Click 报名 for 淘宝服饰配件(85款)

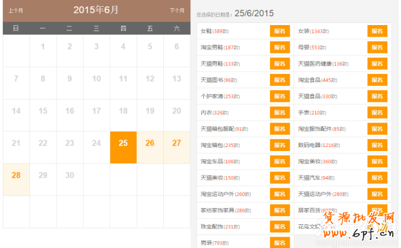377,129
